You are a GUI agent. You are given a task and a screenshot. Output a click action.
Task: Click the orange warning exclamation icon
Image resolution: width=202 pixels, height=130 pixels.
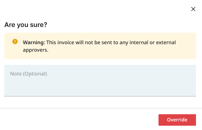tap(15, 42)
